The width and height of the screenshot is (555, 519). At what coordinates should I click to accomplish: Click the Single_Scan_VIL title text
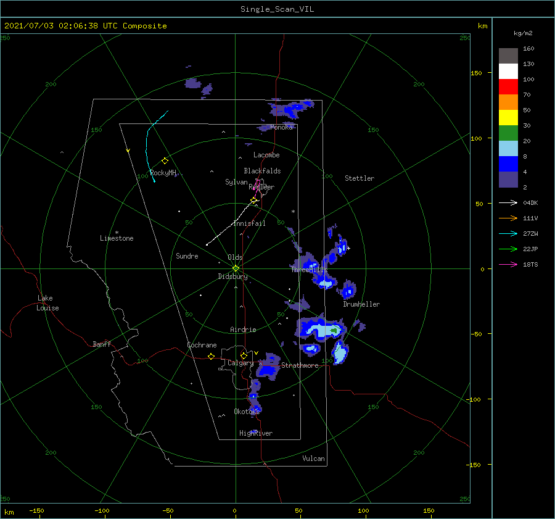pyautogui.click(x=277, y=9)
